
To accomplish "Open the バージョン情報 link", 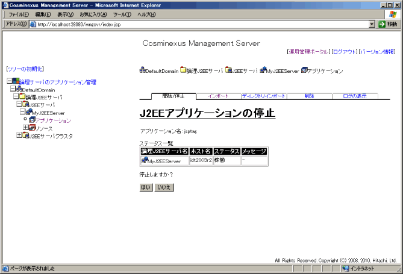I will (377, 52).
